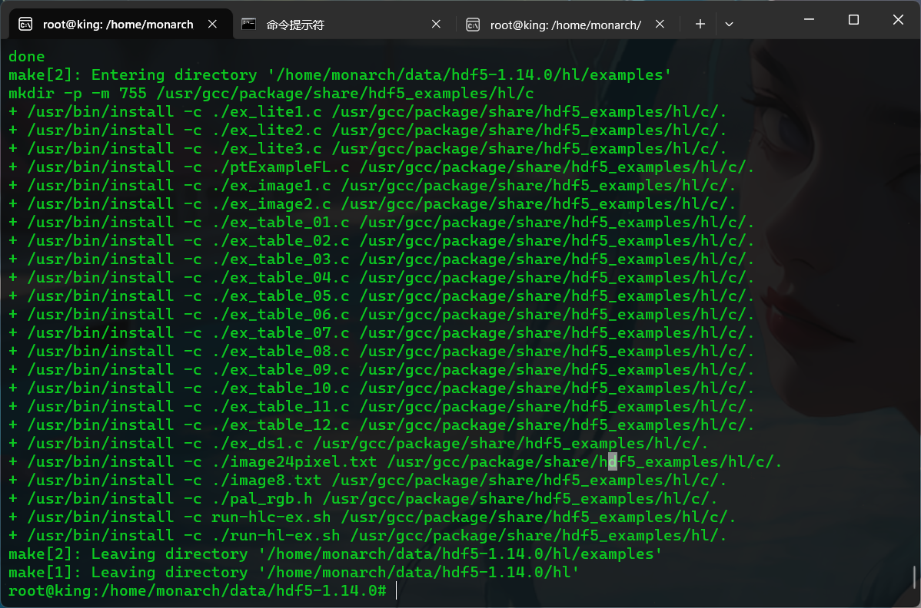Click the line installing ptExampleFL.c
The image size is (921, 608).
tap(381, 167)
